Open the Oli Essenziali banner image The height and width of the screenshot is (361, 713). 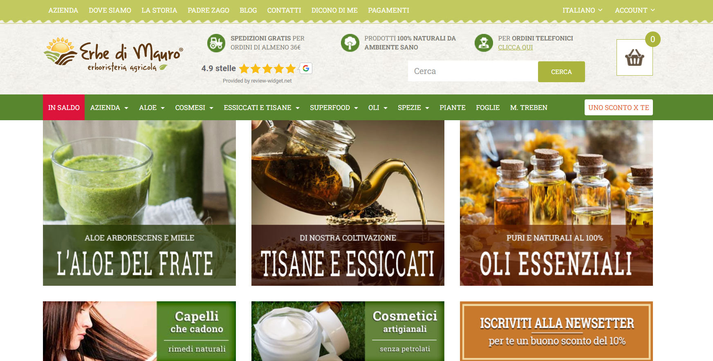tap(556, 203)
